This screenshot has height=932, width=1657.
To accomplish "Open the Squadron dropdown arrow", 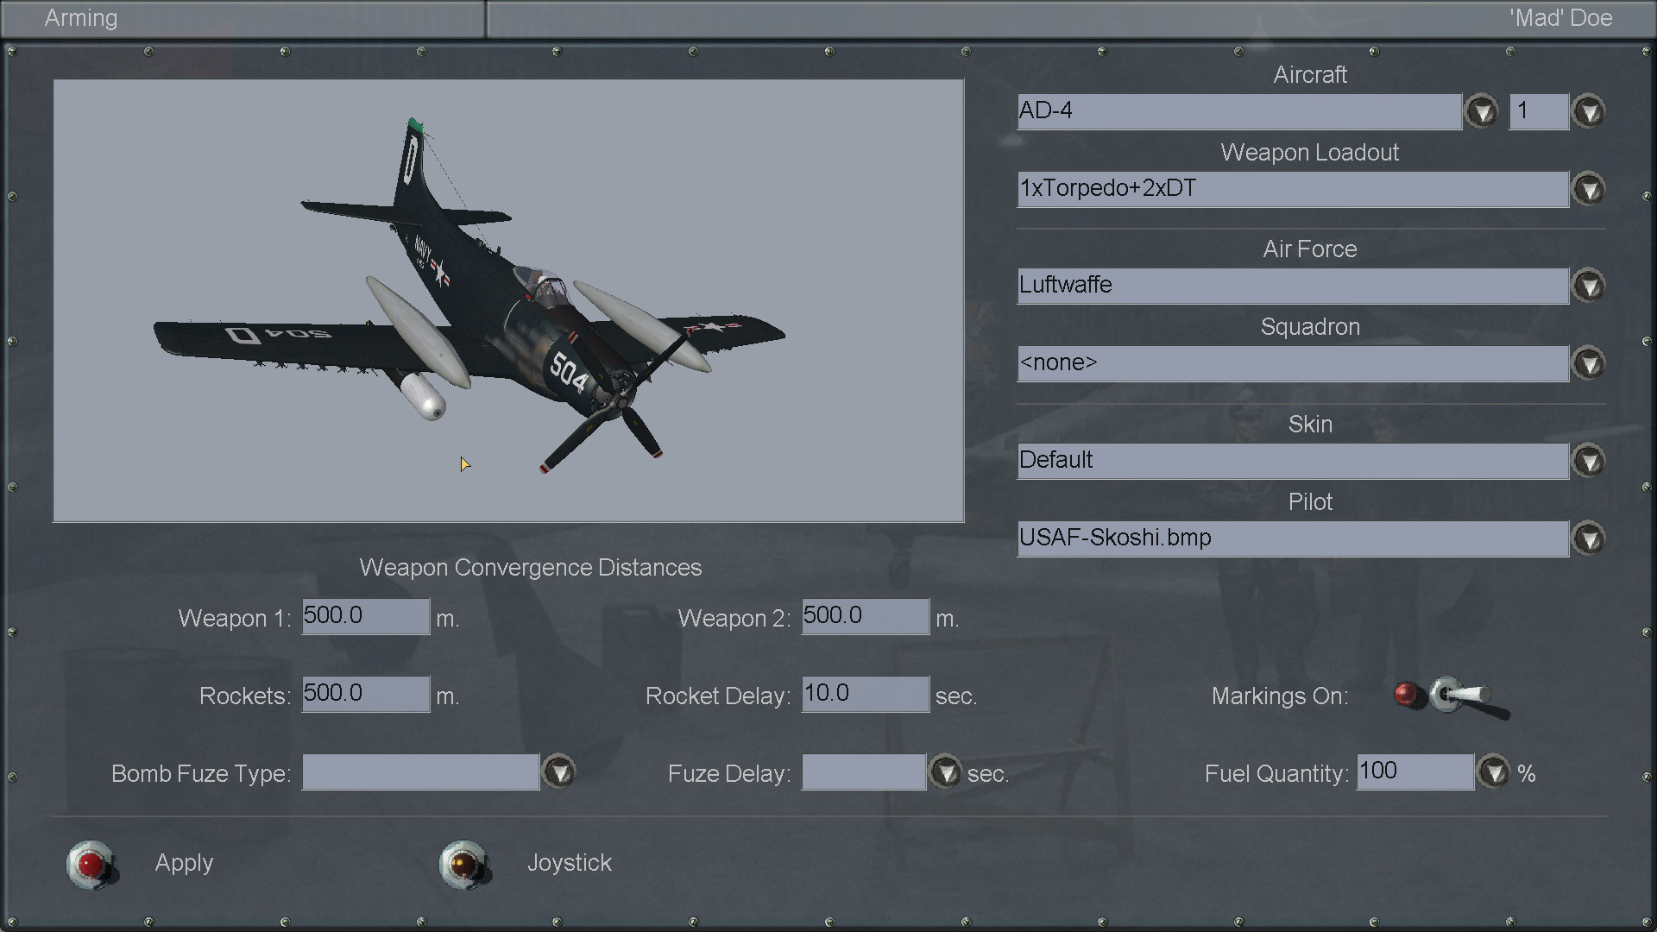I will 1589,364.
